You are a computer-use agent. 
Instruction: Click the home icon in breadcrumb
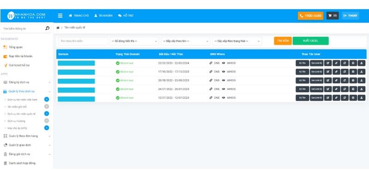click(x=58, y=28)
